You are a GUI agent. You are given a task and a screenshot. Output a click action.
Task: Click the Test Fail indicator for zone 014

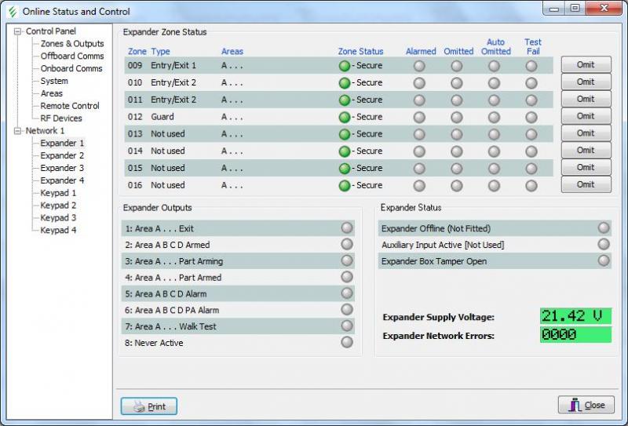pos(531,151)
